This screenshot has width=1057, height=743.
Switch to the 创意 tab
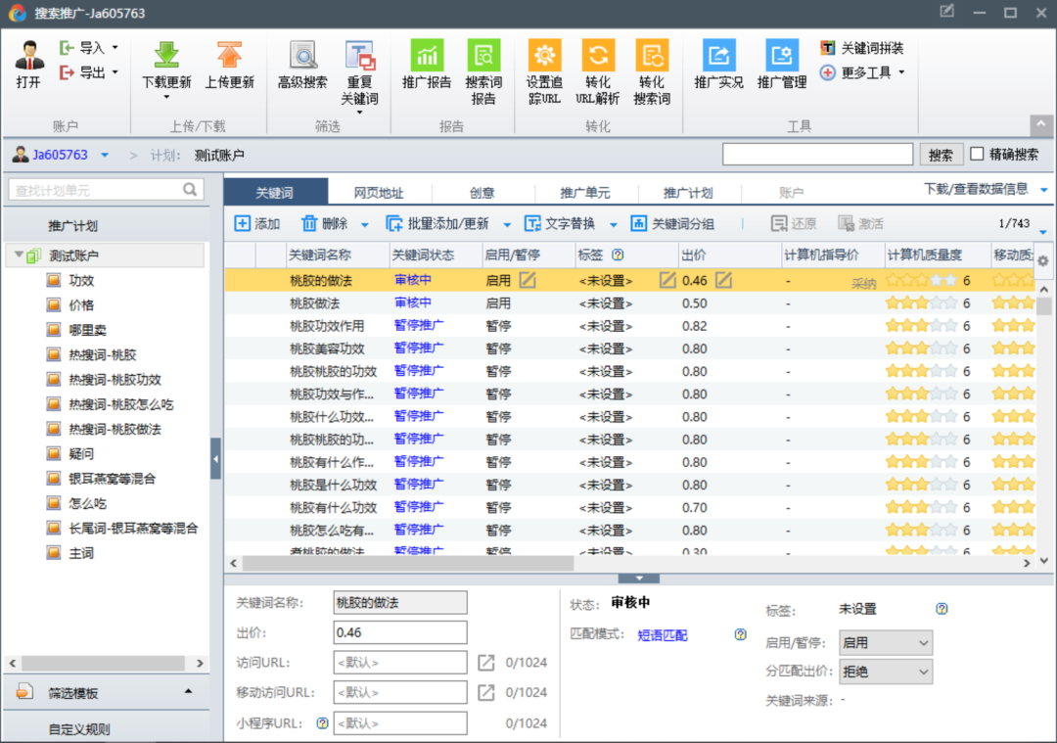point(482,193)
